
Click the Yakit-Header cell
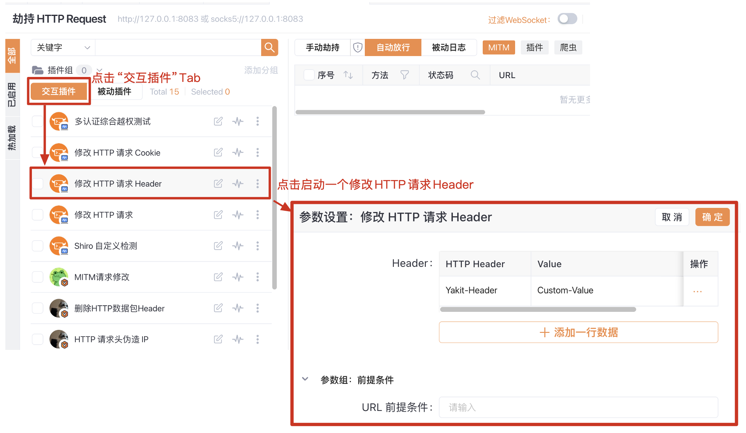coord(485,290)
